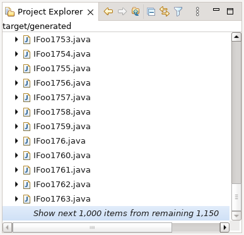Select the Project Explorer tab
Image resolution: width=244 pixels, height=235 pixels.
pos(50,12)
